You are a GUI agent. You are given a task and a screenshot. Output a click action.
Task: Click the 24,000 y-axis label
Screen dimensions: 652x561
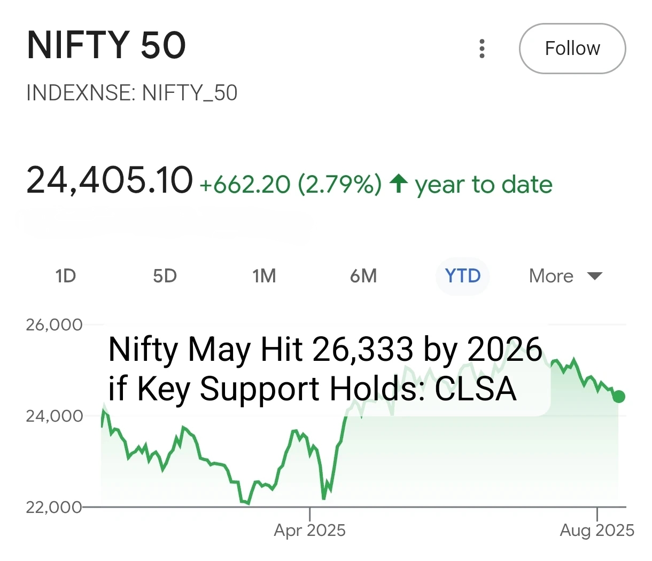click(54, 416)
